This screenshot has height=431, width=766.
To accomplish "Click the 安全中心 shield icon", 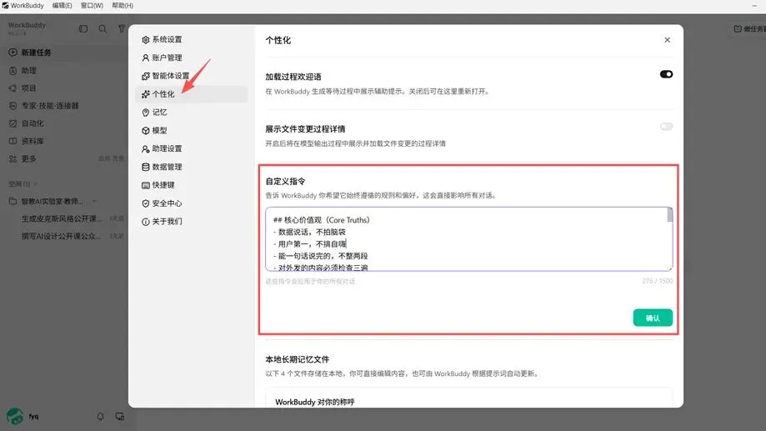I will pyautogui.click(x=146, y=203).
